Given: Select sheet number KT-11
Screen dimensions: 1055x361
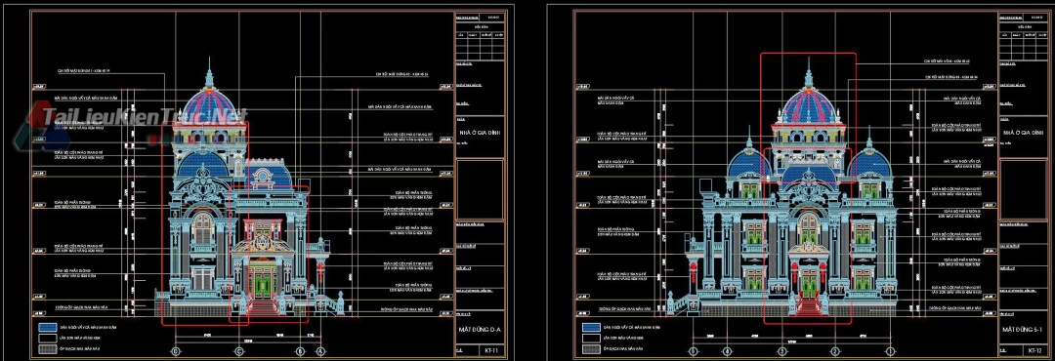Looking at the screenshot, I should 490,350.
